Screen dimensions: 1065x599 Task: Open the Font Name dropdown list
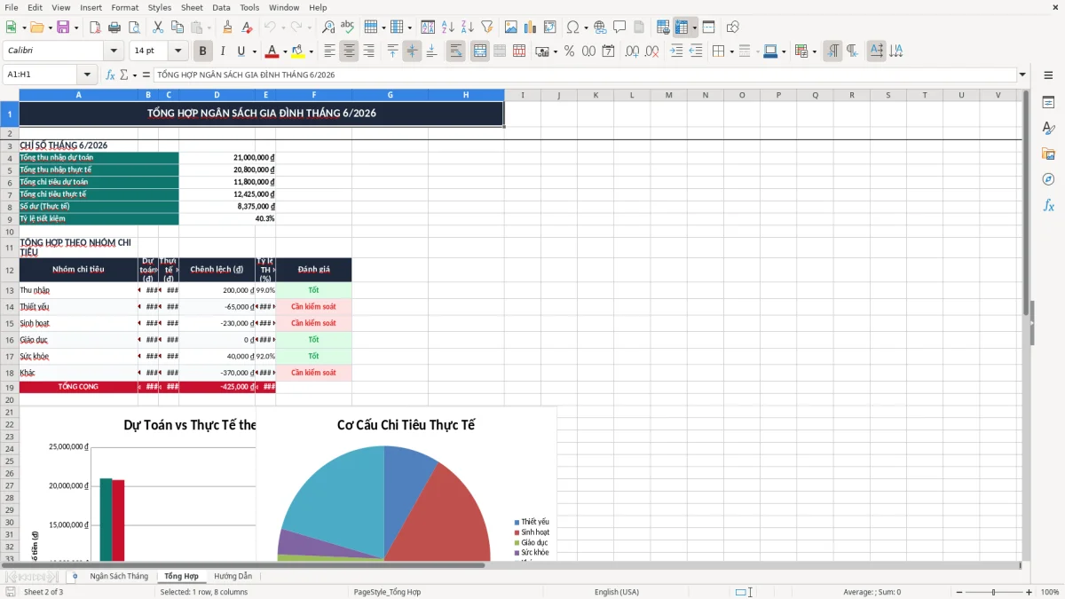(113, 51)
